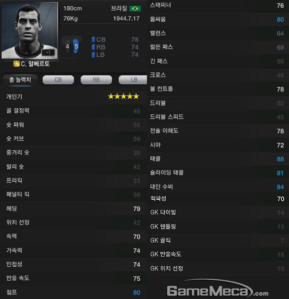This screenshot has width=289, height=299.
Task: Click the player name C. 알베르토
Action: point(35,64)
